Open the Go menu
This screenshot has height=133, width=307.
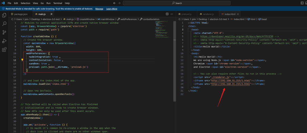(42, 3)
